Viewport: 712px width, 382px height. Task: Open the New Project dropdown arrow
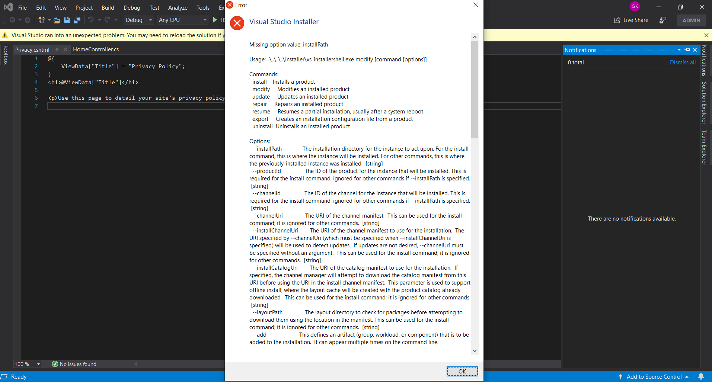tap(49, 20)
